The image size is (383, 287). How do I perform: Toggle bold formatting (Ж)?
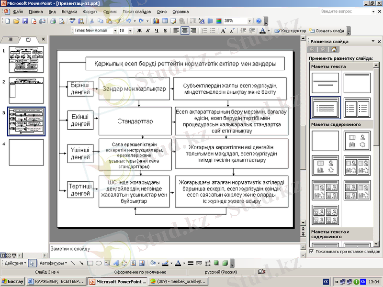pos(140,31)
